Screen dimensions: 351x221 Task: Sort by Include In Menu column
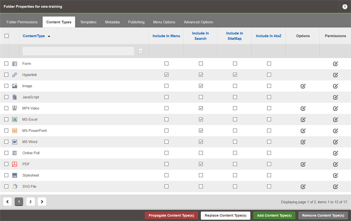pyautogui.click(x=166, y=36)
